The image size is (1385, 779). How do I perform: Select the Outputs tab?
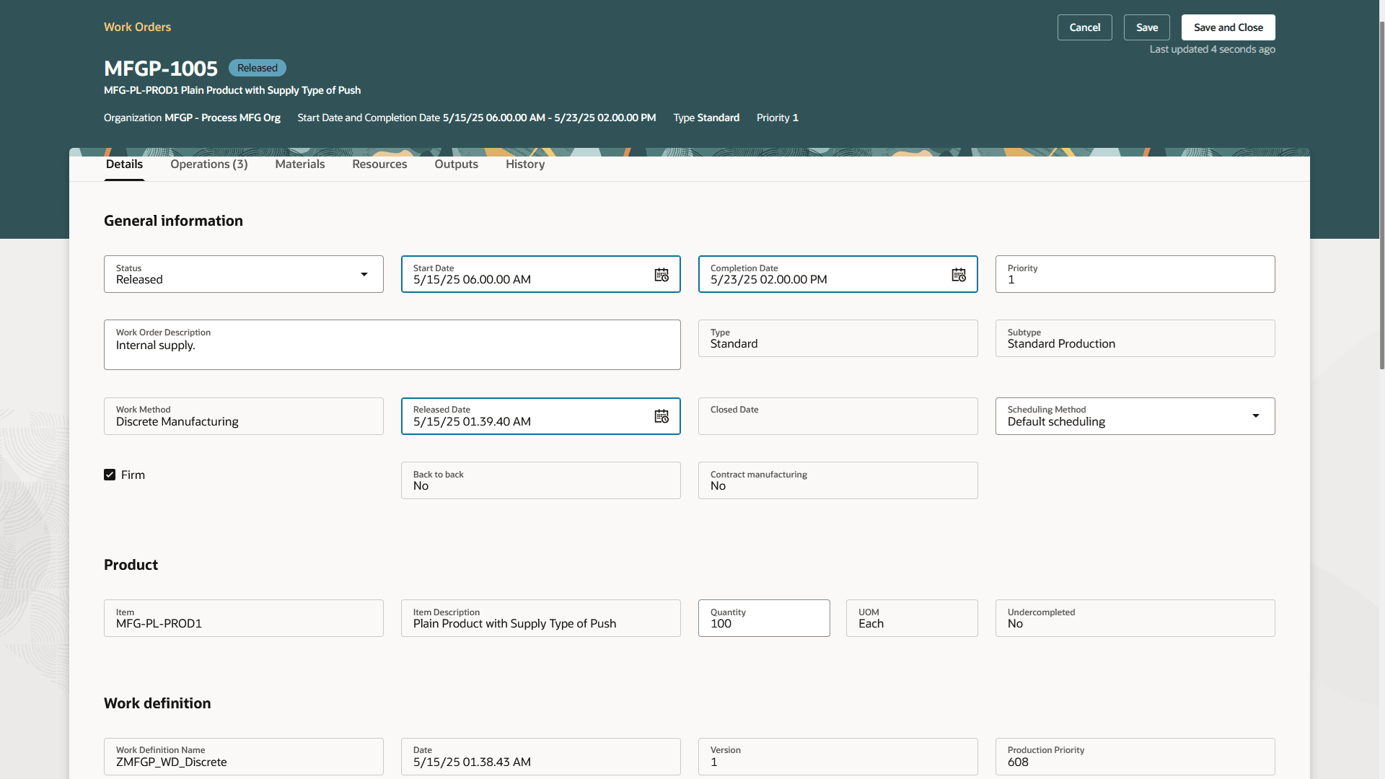pyautogui.click(x=456, y=164)
